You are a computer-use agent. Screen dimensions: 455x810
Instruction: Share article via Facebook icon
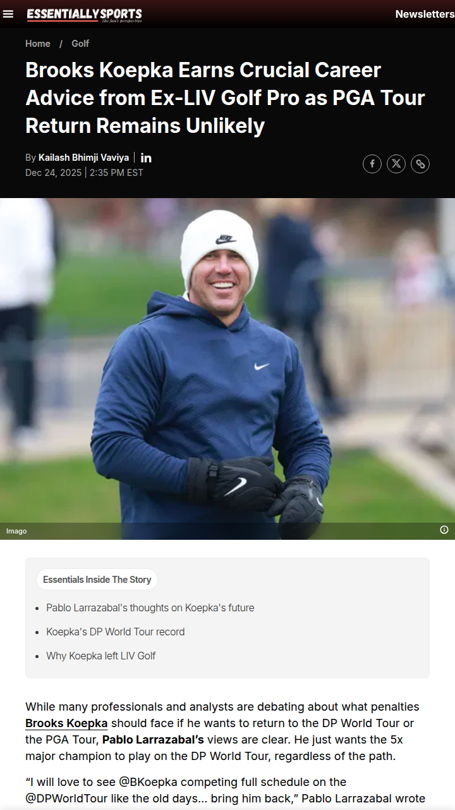[372, 164]
